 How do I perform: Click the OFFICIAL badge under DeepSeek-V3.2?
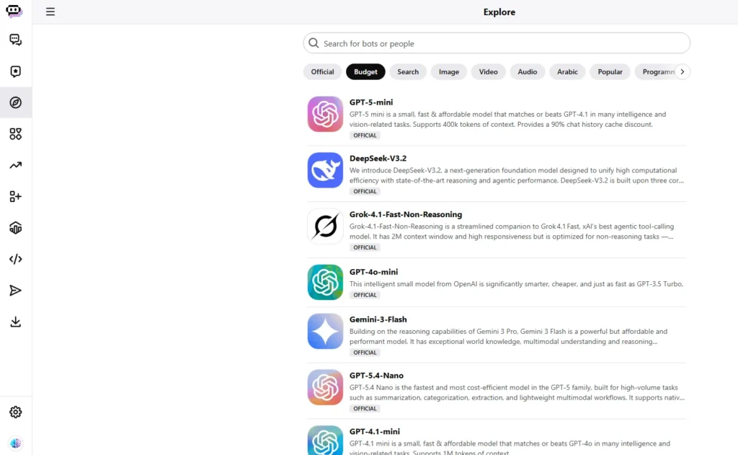[365, 191]
